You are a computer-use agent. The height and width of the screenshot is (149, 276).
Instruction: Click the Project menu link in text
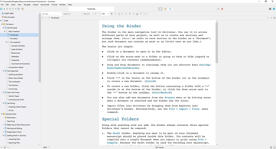tap(170, 97)
